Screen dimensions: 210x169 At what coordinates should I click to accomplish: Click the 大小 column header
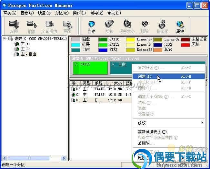tap(115, 83)
